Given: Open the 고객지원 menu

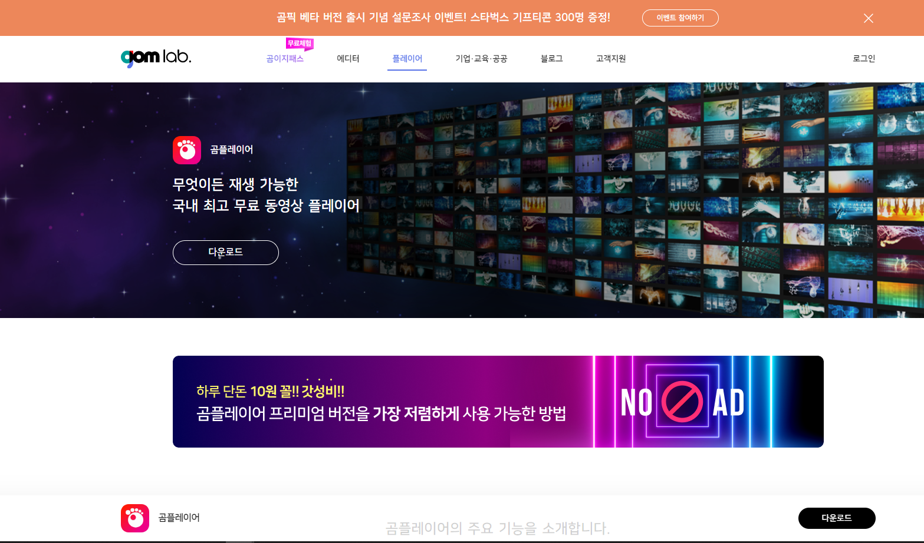Looking at the screenshot, I should click(611, 59).
